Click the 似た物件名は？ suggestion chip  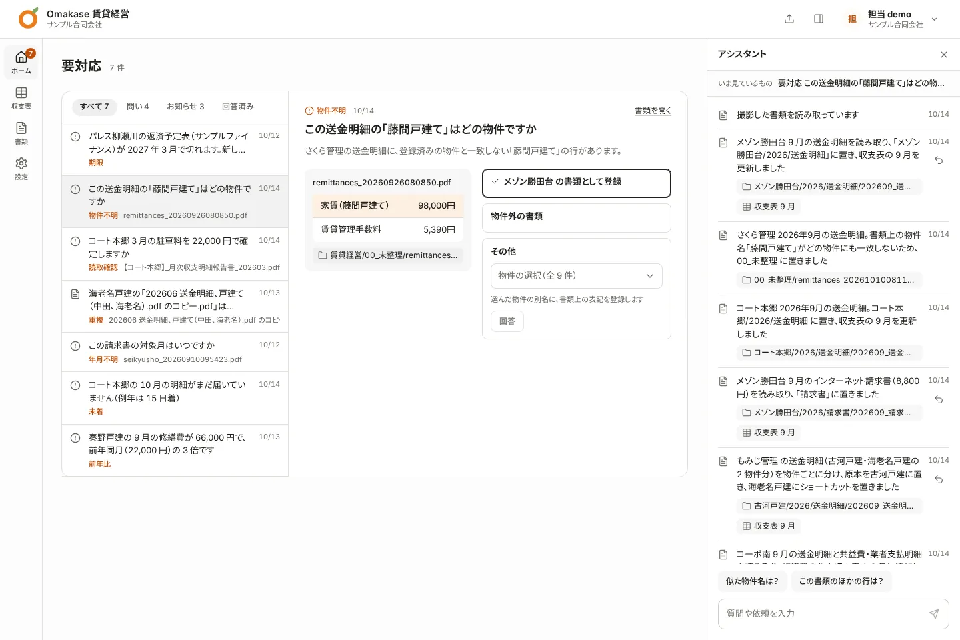(x=752, y=581)
